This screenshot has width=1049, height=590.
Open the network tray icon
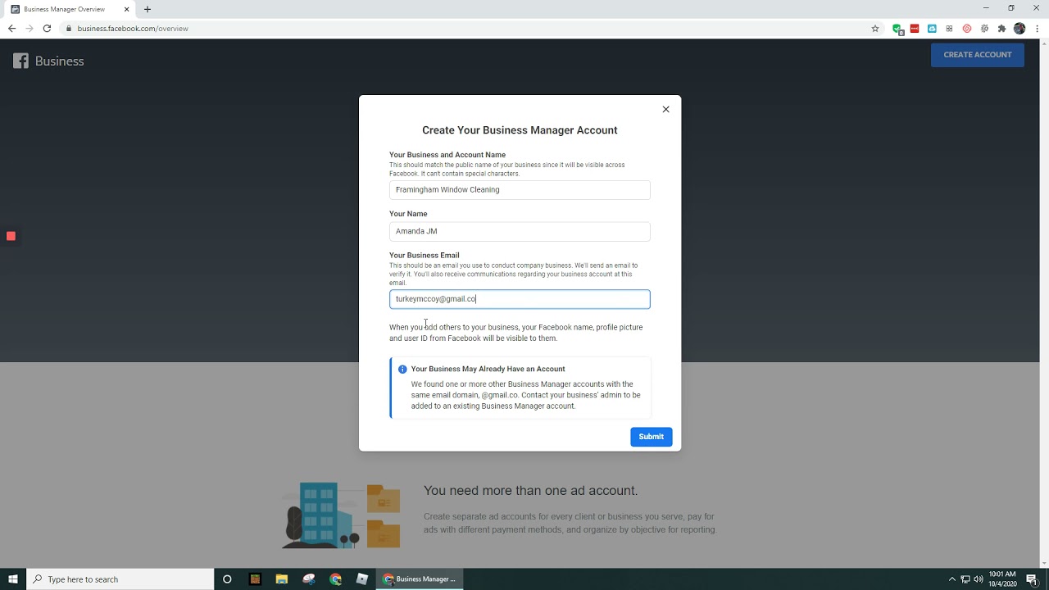point(965,579)
